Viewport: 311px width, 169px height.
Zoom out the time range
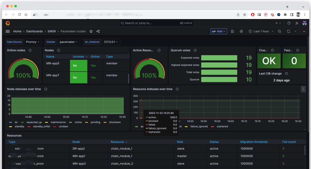[x=280, y=31]
